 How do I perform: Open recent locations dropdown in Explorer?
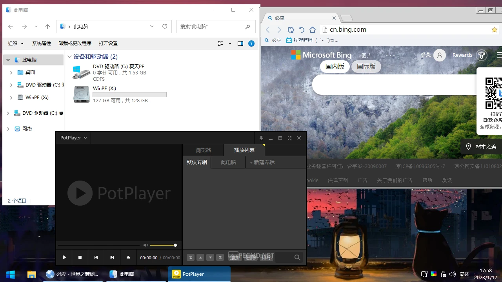tap(36, 27)
